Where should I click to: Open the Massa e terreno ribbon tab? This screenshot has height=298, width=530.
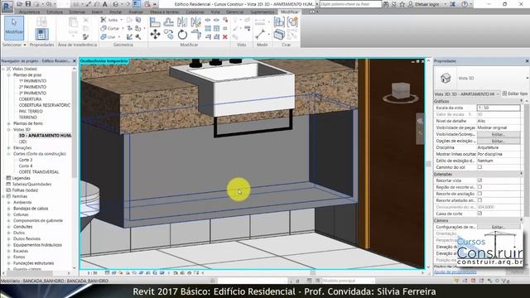click(165, 12)
